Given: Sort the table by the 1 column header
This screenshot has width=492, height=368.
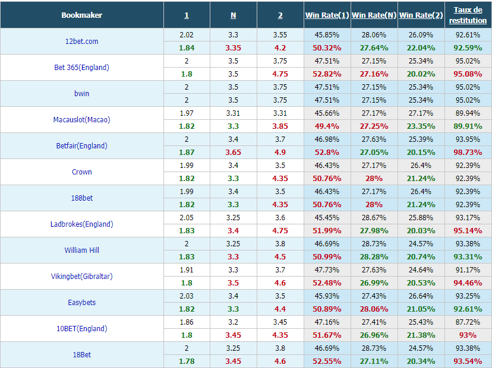Looking at the screenshot, I should tap(187, 15).
